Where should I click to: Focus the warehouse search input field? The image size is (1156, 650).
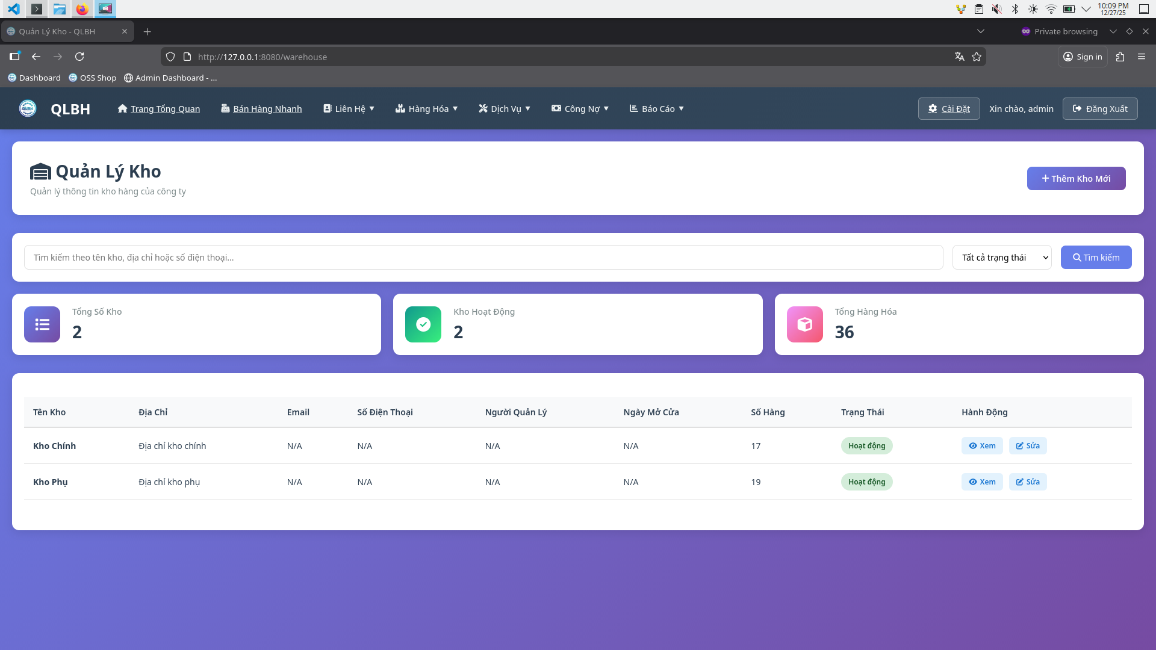[483, 258]
